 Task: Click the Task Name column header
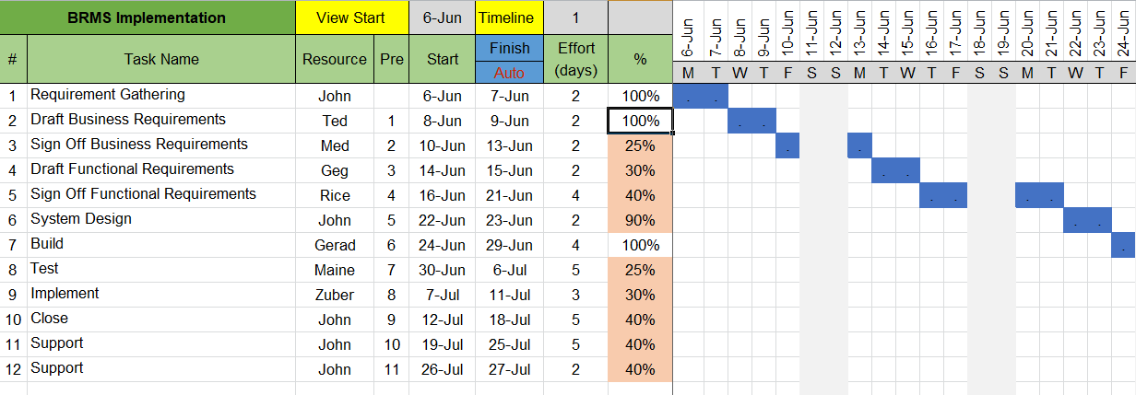(x=161, y=59)
